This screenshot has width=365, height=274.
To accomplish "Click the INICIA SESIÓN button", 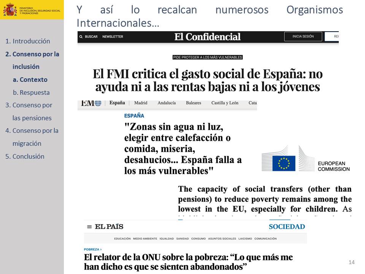I will click(x=303, y=37).
